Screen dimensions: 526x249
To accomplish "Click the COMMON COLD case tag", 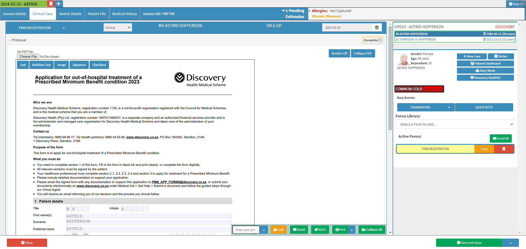I will click(419, 89).
